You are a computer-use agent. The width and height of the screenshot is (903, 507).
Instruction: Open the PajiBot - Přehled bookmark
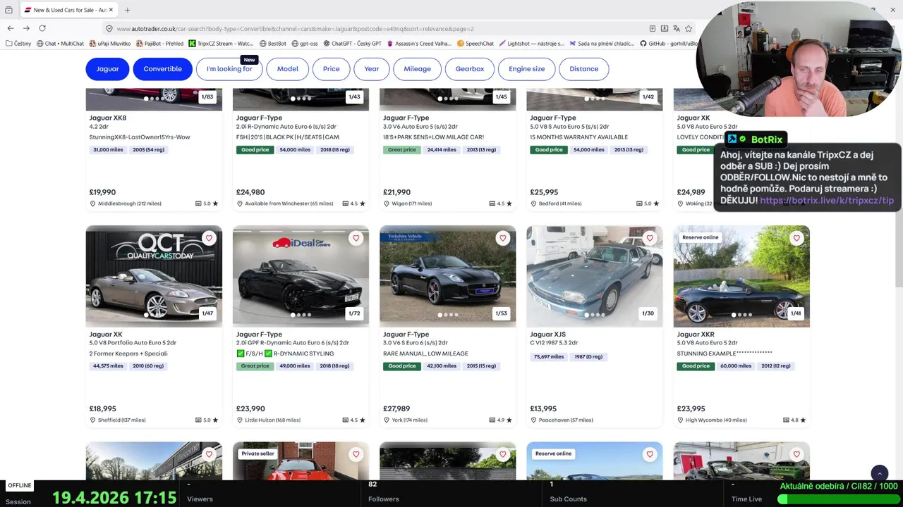[x=159, y=44]
